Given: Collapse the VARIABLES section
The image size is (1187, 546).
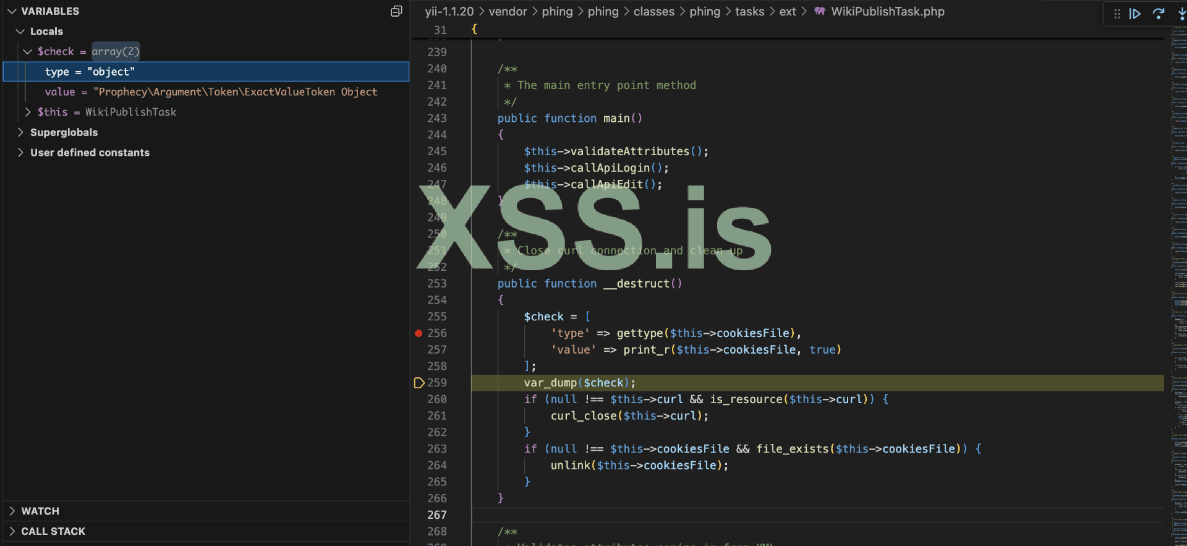Looking at the screenshot, I should (12, 11).
